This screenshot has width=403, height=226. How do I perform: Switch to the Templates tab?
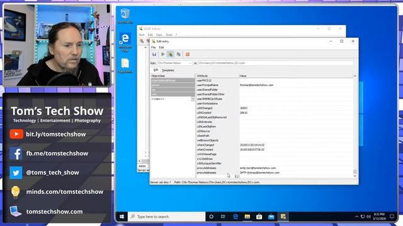tap(168, 70)
